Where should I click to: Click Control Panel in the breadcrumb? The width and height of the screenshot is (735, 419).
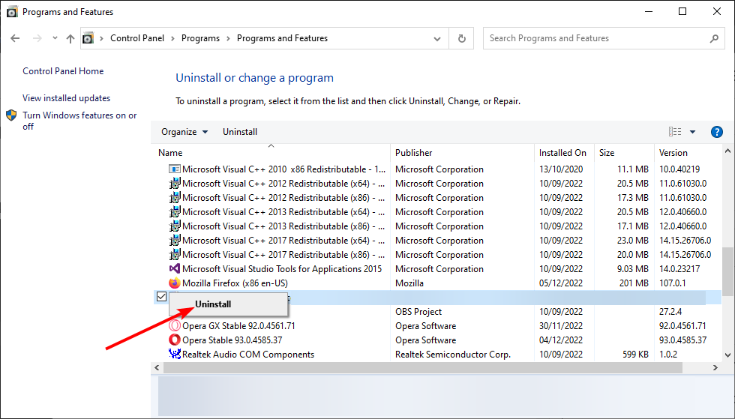coord(137,38)
